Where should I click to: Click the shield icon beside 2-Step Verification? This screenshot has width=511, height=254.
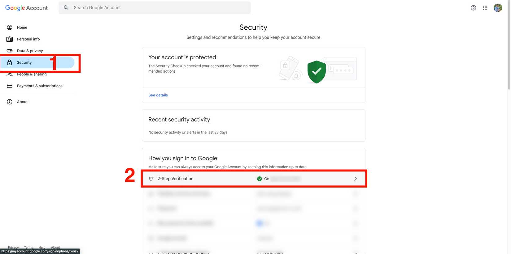pyautogui.click(x=151, y=179)
